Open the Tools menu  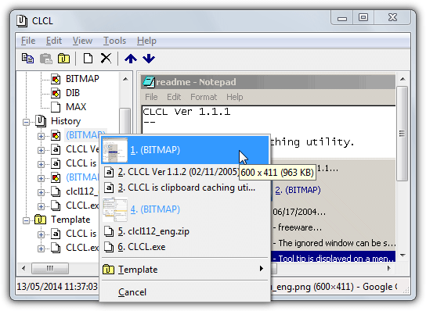(114, 41)
